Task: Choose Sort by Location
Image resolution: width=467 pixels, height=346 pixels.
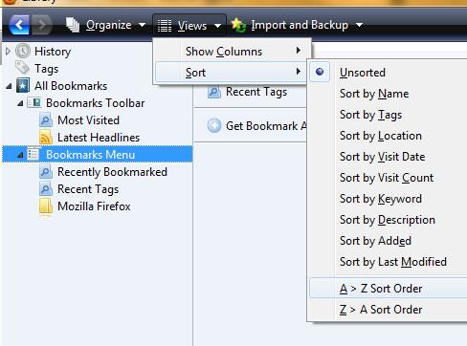Action: (381, 136)
